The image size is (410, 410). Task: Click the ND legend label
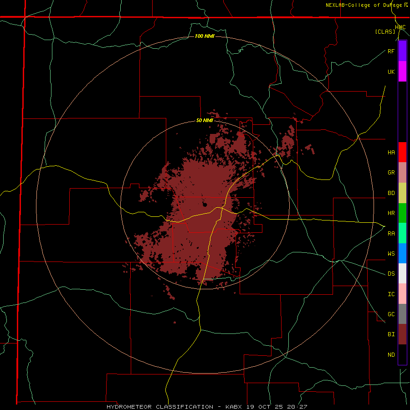pyautogui.click(x=391, y=355)
